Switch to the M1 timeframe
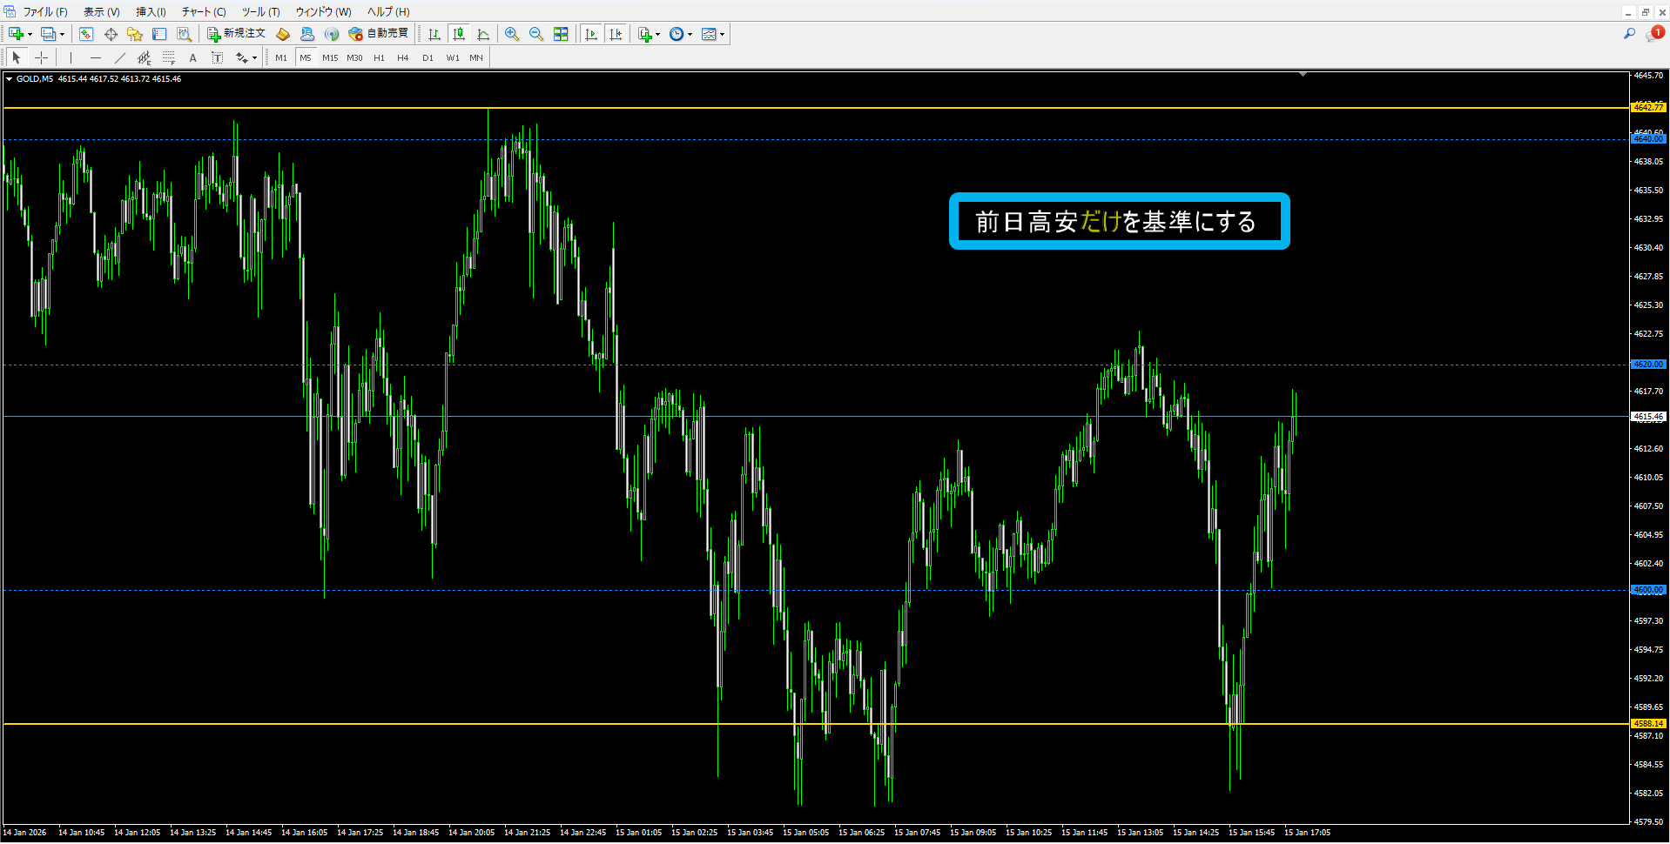Image resolution: width=1670 pixels, height=844 pixels. click(281, 57)
